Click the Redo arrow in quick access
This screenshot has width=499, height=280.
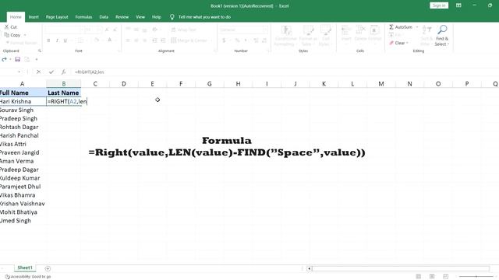tap(4, 59)
